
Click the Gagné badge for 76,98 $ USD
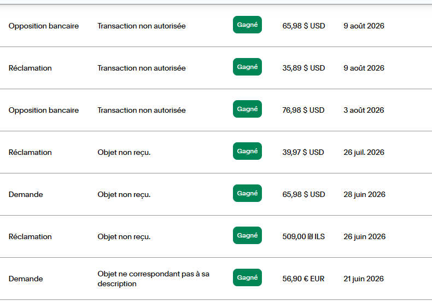coord(247,109)
